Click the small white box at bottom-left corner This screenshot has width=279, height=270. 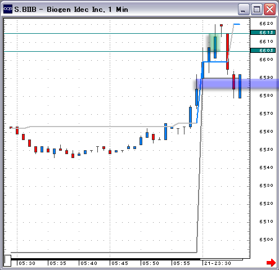tap(7, 260)
